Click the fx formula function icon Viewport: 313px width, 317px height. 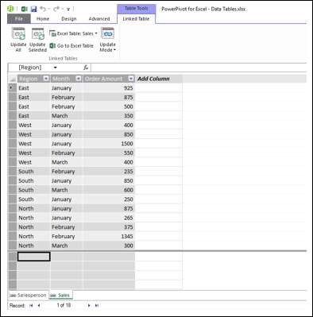(85, 68)
